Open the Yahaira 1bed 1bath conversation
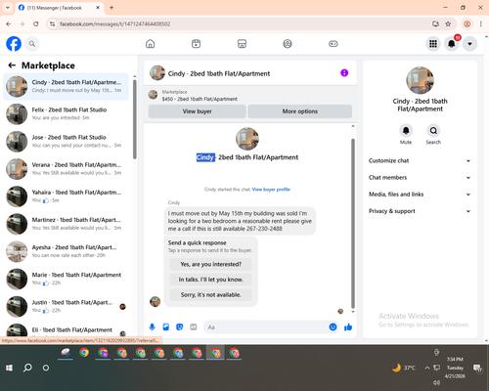This screenshot has width=489, height=391. [67, 196]
